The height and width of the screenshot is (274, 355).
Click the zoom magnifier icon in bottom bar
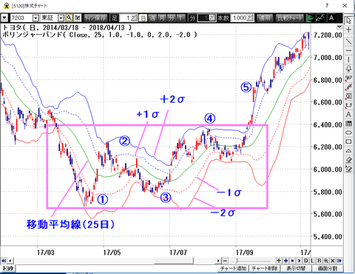click(x=326, y=261)
